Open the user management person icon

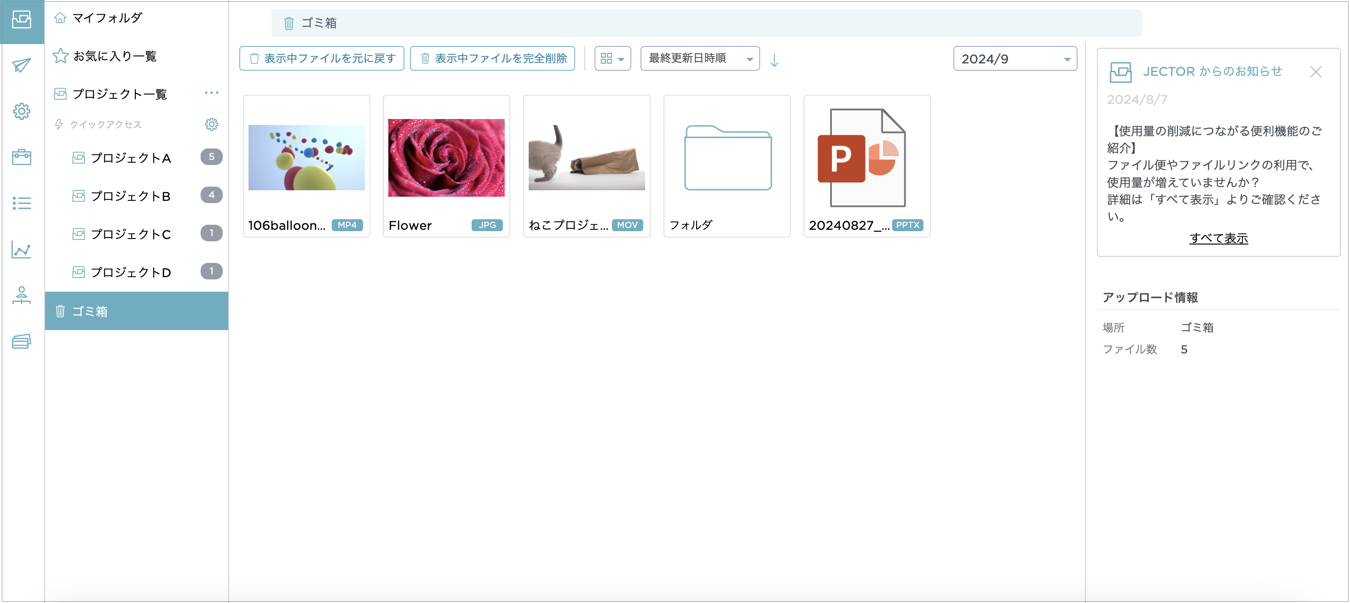click(22, 295)
